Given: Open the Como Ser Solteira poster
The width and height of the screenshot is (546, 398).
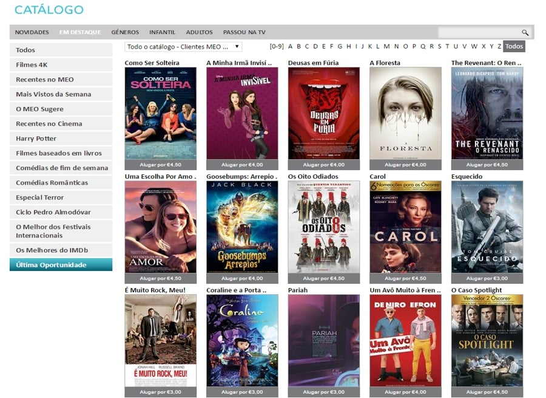Looking at the screenshot, I should (x=161, y=114).
